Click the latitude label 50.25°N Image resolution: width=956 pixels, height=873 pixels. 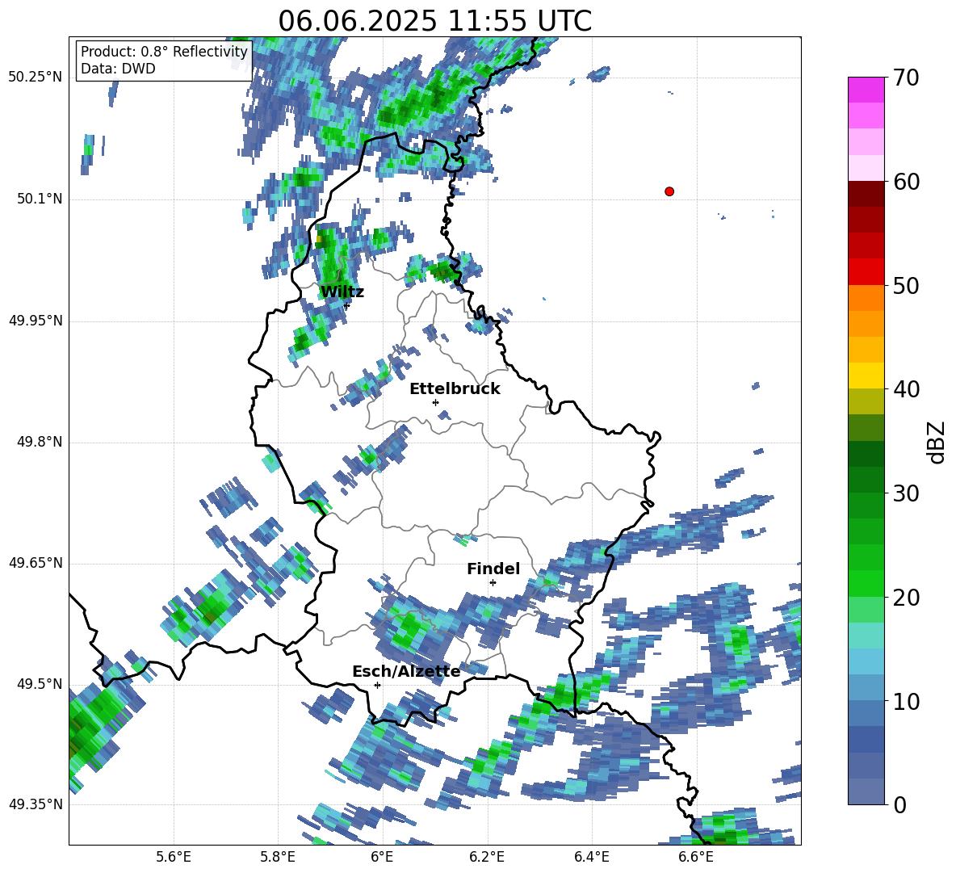(36, 78)
